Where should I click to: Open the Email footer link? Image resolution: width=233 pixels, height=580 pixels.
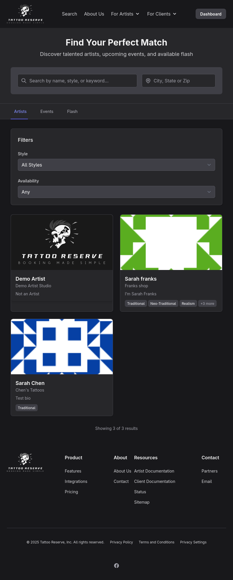207,481
